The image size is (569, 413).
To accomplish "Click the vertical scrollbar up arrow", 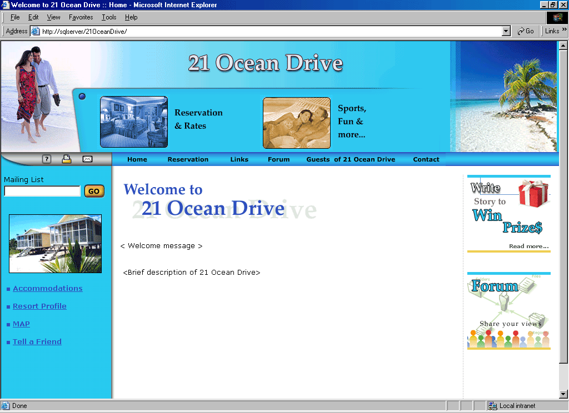I will pos(563,46).
